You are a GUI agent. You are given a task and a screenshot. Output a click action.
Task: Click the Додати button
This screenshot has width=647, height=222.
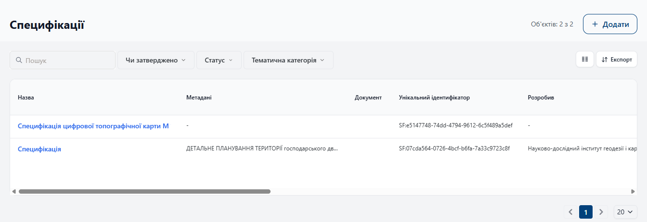point(610,24)
